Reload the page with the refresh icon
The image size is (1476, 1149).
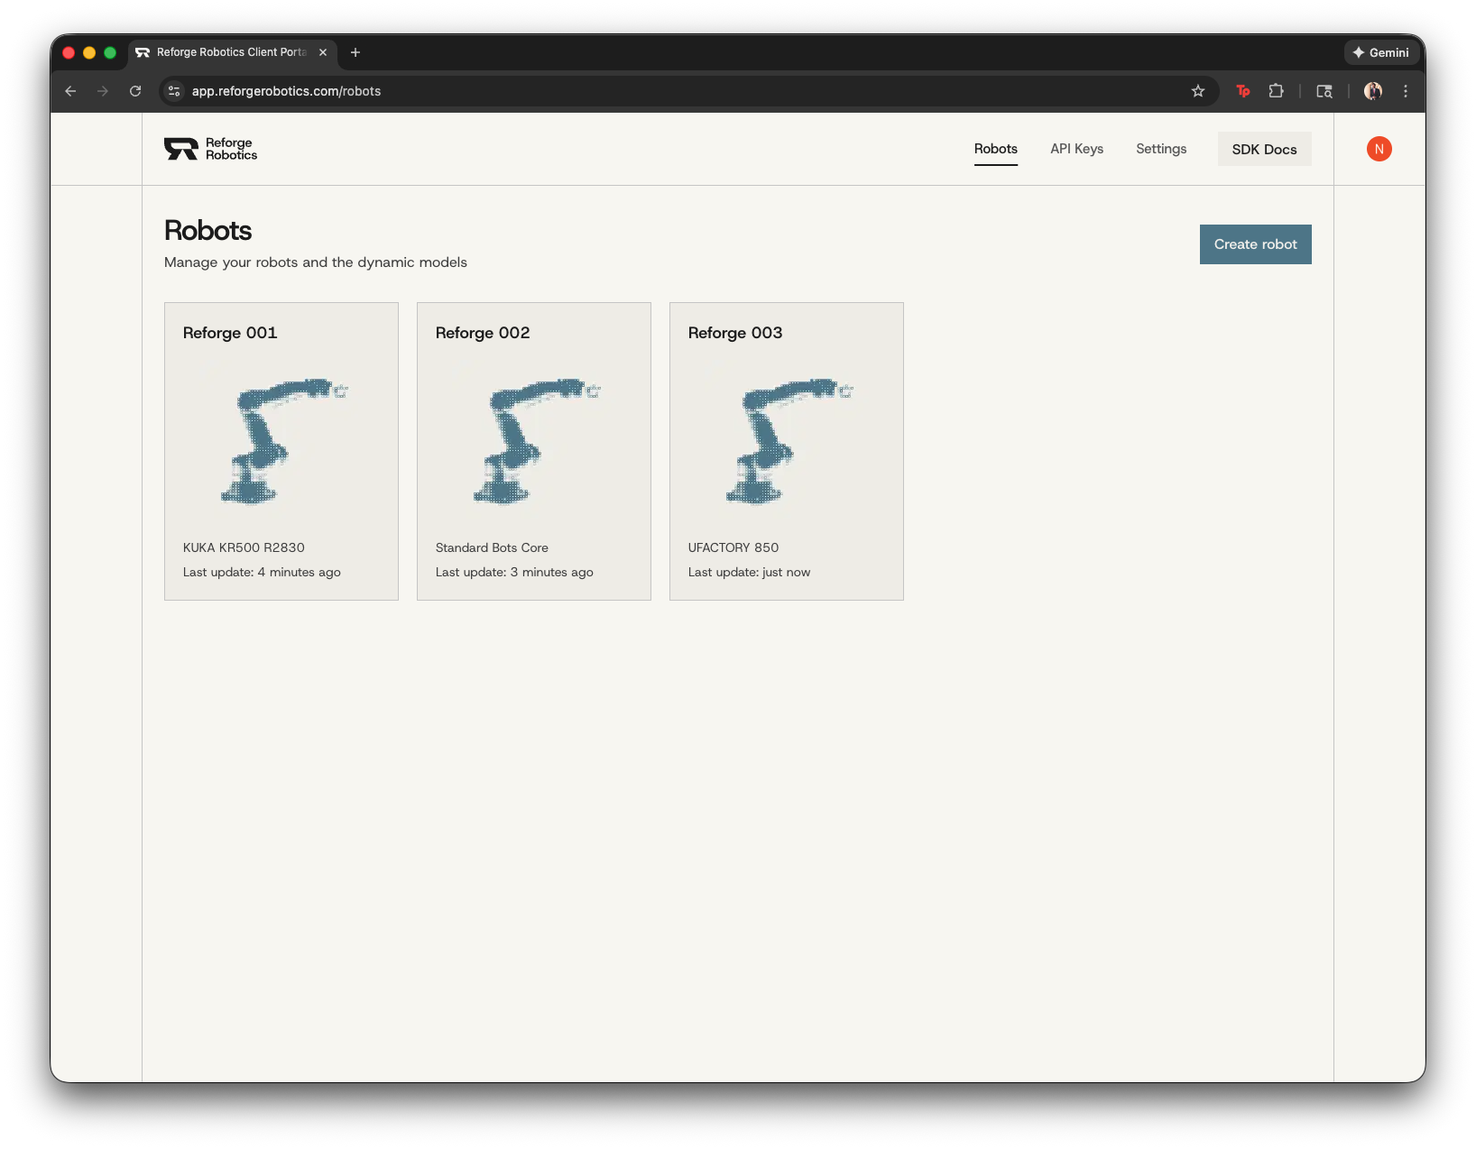coord(135,91)
